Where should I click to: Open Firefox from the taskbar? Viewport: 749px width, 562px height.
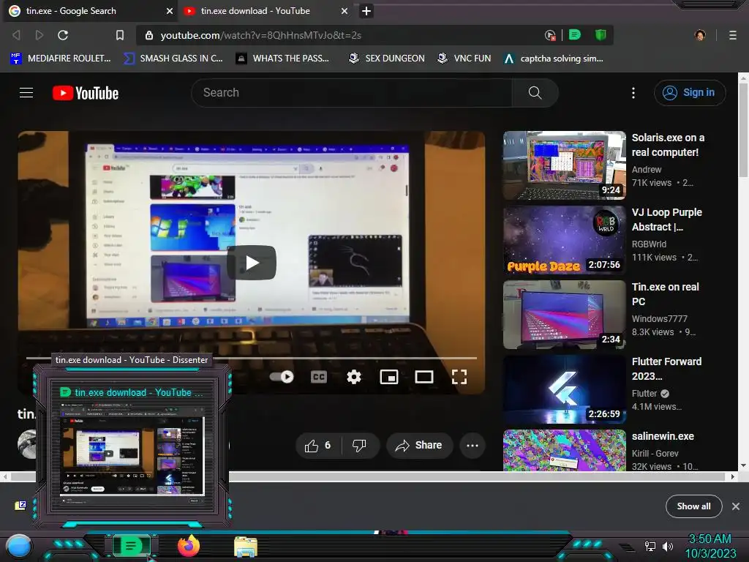pos(188,546)
